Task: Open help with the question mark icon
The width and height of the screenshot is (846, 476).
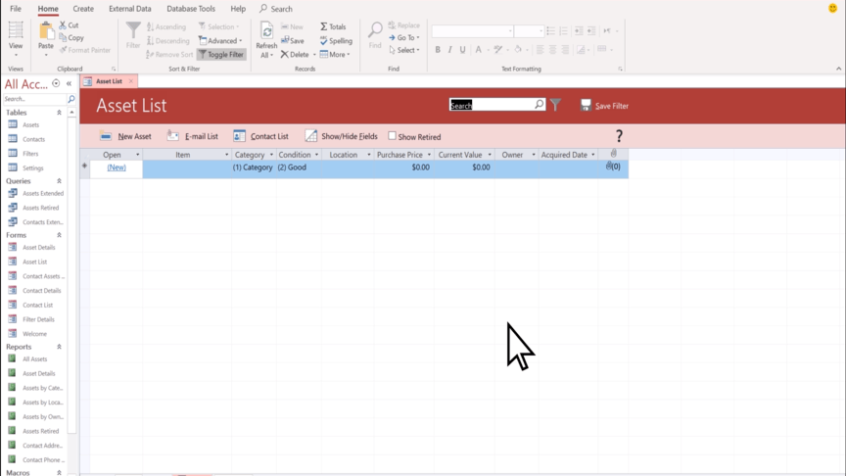Action: 619,136
